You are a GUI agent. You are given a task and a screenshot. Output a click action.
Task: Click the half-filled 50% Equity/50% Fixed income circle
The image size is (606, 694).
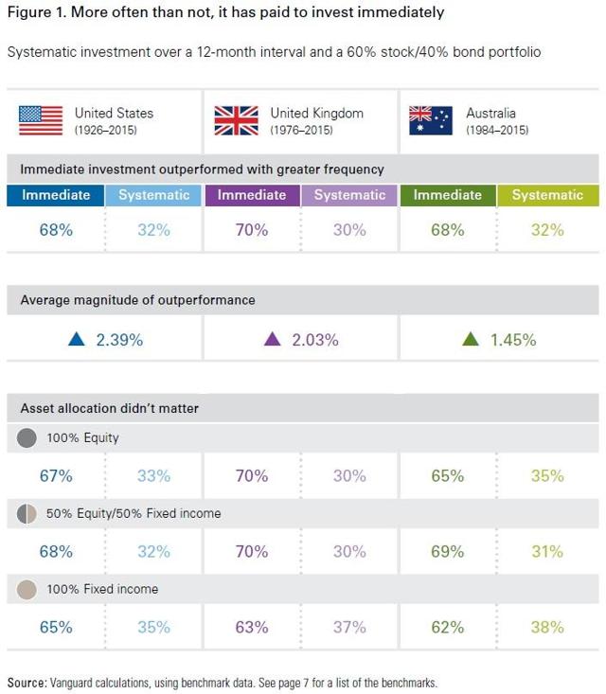tap(27, 513)
